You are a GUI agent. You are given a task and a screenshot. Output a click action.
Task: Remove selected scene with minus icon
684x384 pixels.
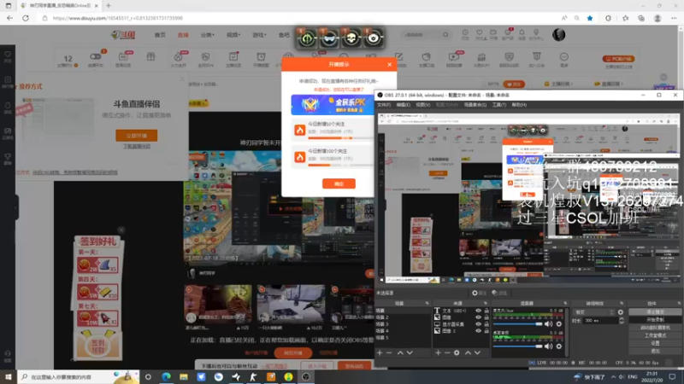pos(389,352)
